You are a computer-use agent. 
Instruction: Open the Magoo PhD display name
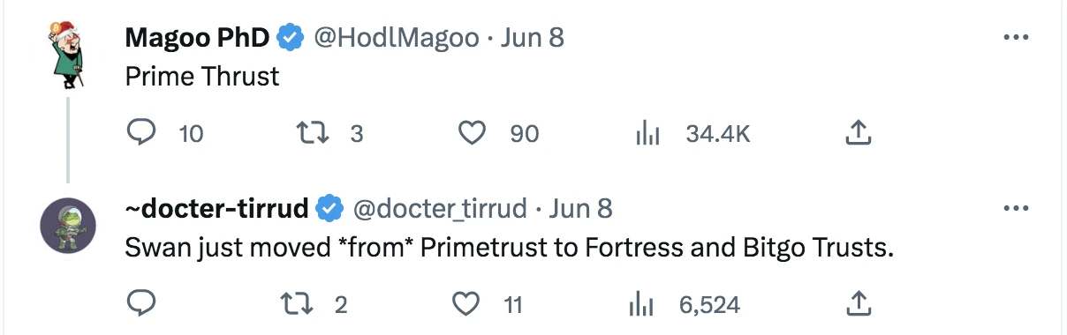tap(197, 38)
